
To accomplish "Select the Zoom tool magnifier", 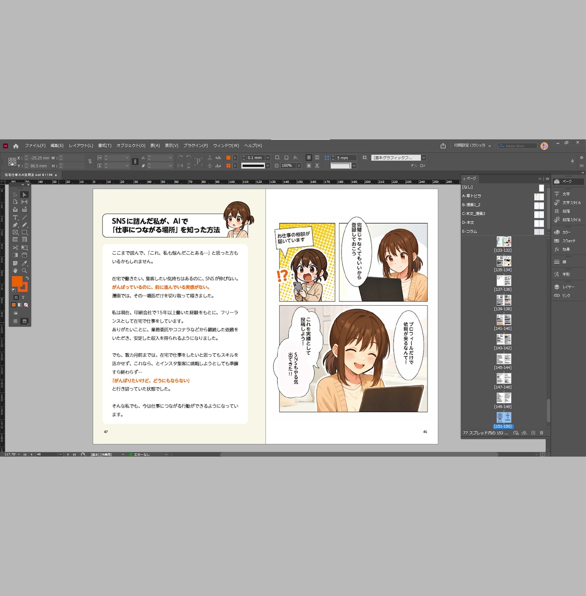I will pos(24,271).
